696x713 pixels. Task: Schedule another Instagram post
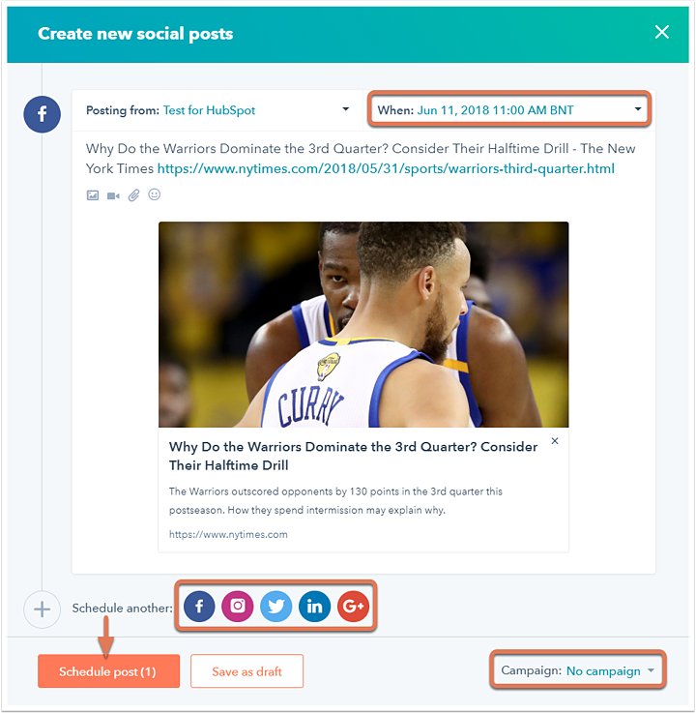pos(238,607)
